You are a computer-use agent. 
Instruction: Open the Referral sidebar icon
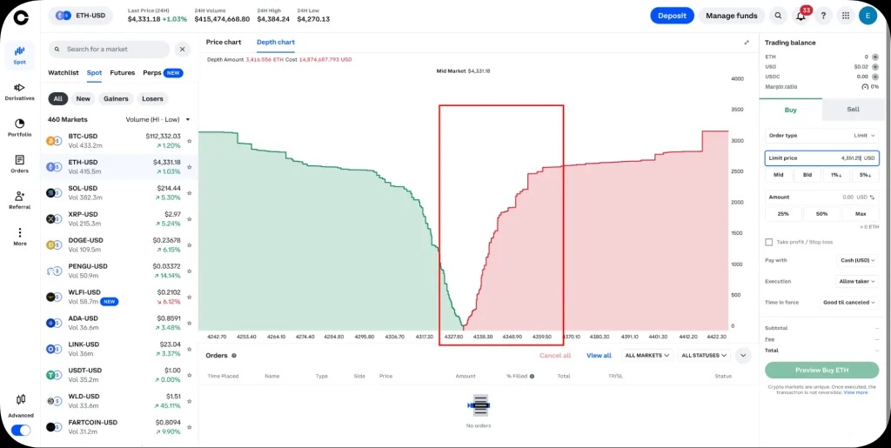(19, 200)
